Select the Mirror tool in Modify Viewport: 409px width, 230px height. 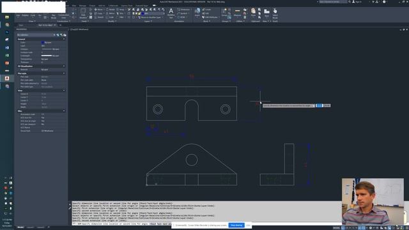[111, 13]
